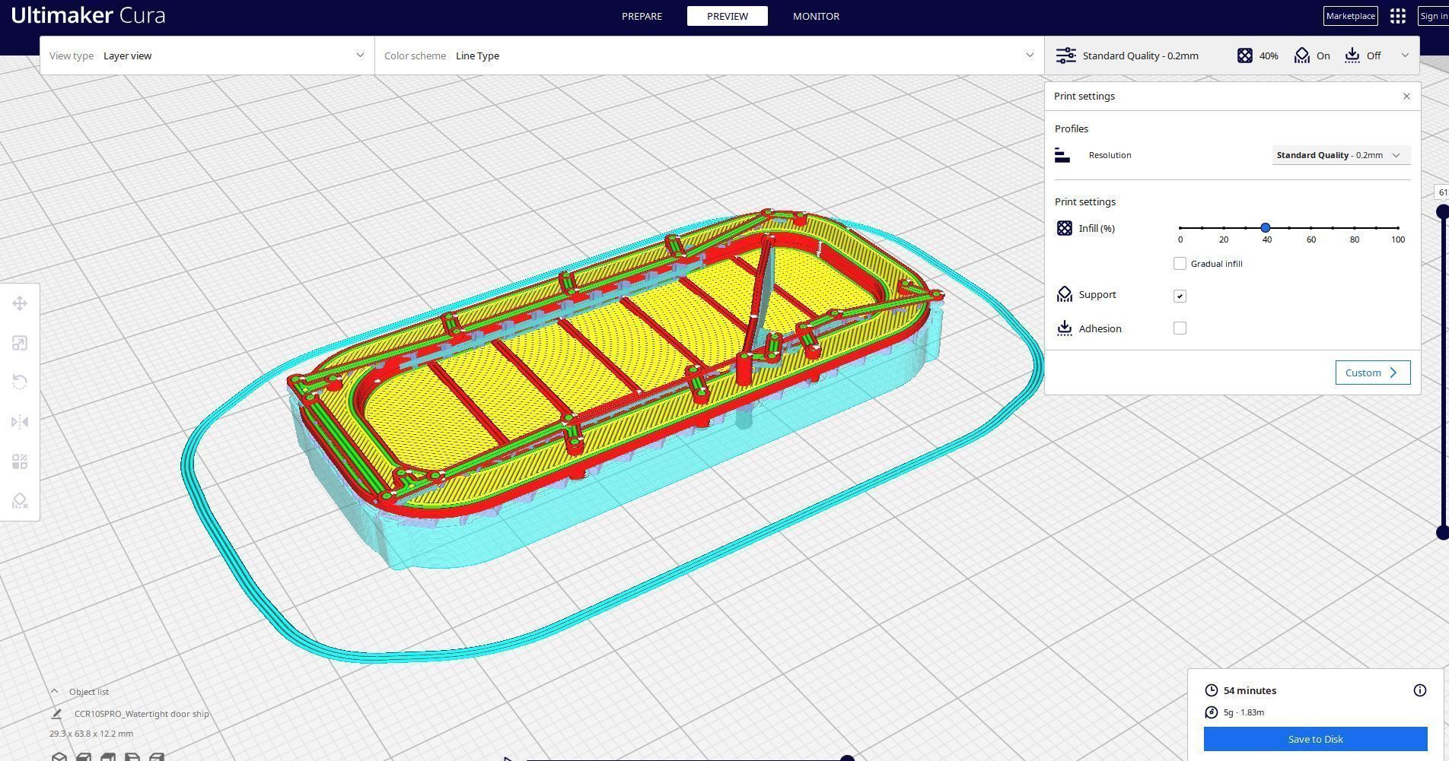Viewport: 1449px width, 761px height.
Task: Click the Ultimaker Cura logo
Action: tap(88, 15)
